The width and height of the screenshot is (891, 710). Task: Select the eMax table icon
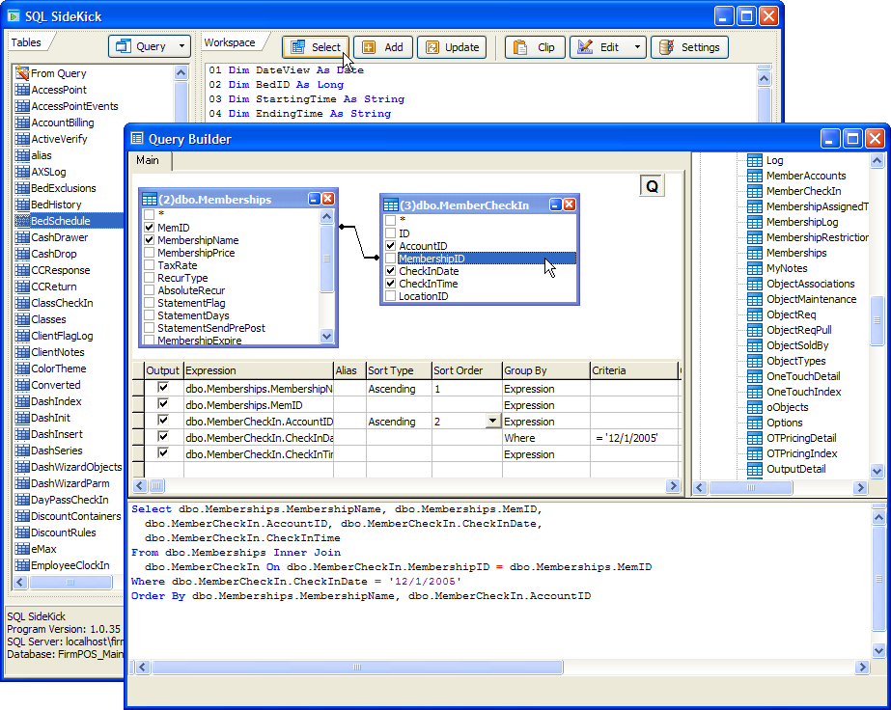(23, 549)
